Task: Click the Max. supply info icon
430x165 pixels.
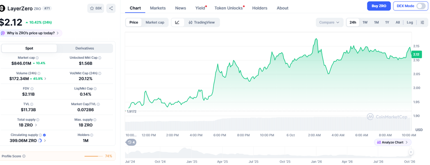Action: tap(95, 120)
